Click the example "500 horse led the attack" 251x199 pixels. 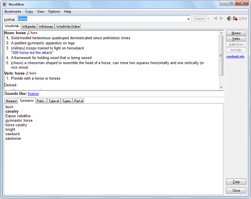pos(32,53)
